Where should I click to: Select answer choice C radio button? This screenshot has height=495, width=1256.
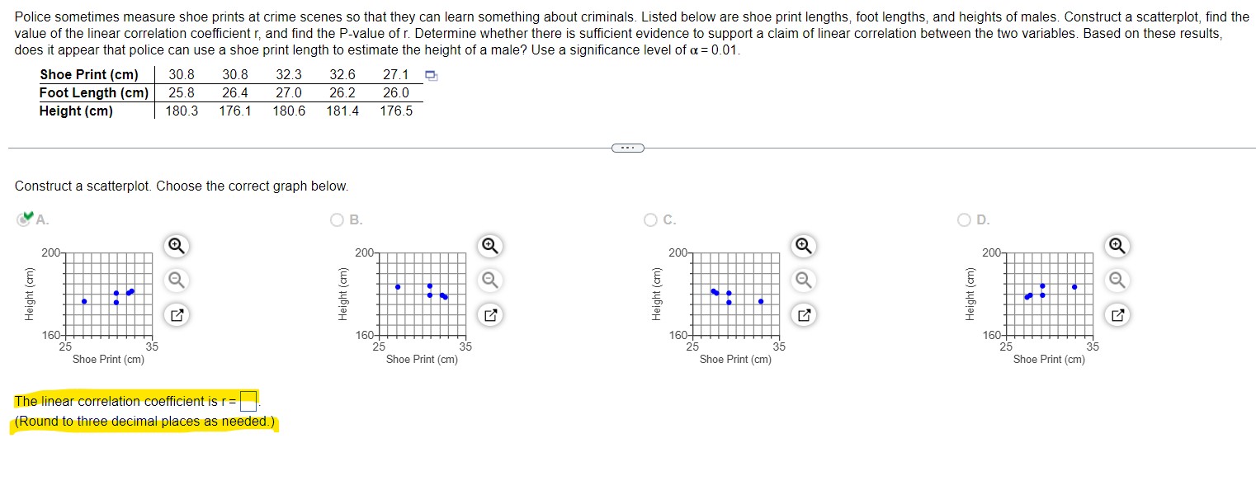point(650,219)
